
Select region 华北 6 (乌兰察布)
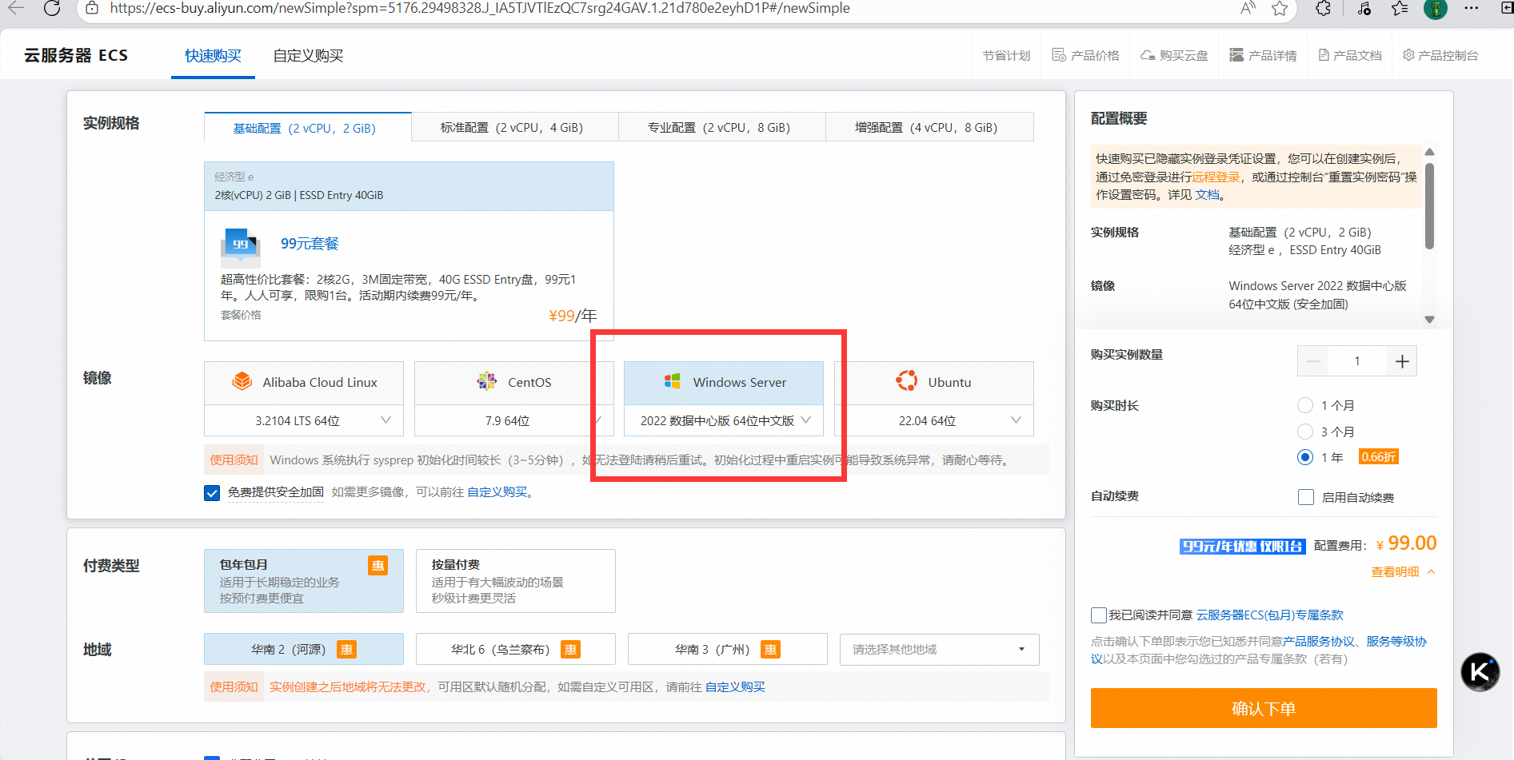point(516,649)
